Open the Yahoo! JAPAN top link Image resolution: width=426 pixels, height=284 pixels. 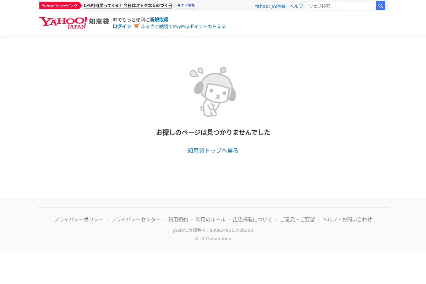pyautogui.click(x=270, y=6)
